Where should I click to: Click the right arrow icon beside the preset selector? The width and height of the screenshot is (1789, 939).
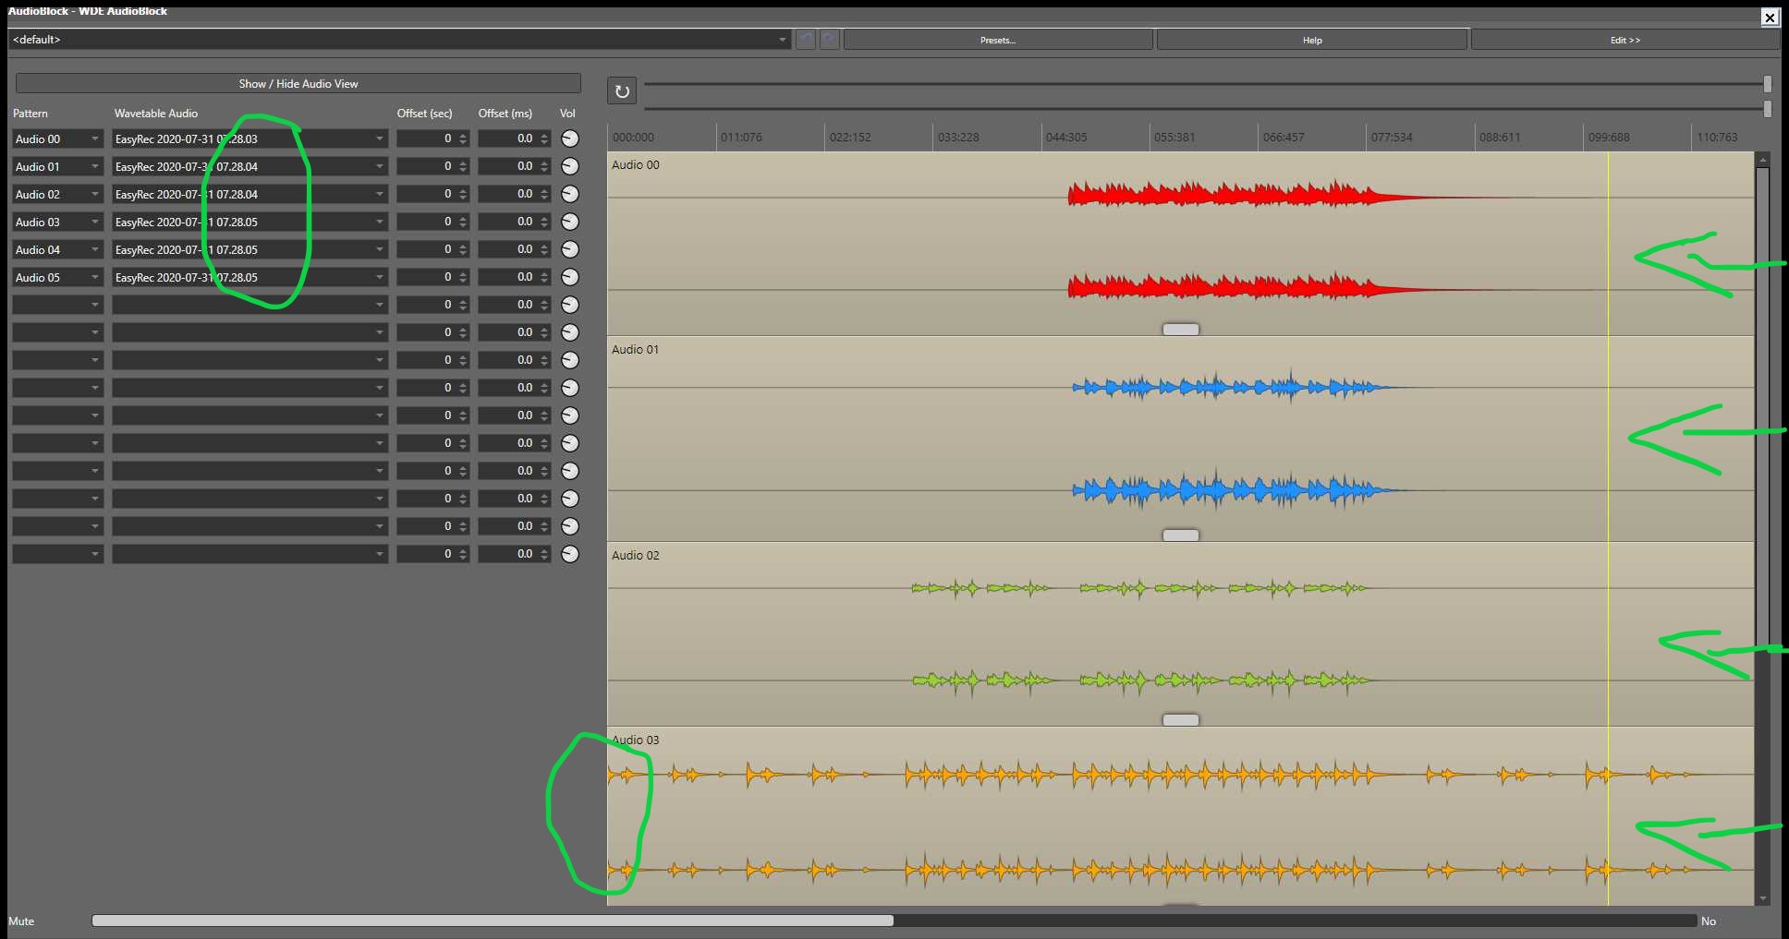coord(828,39)
